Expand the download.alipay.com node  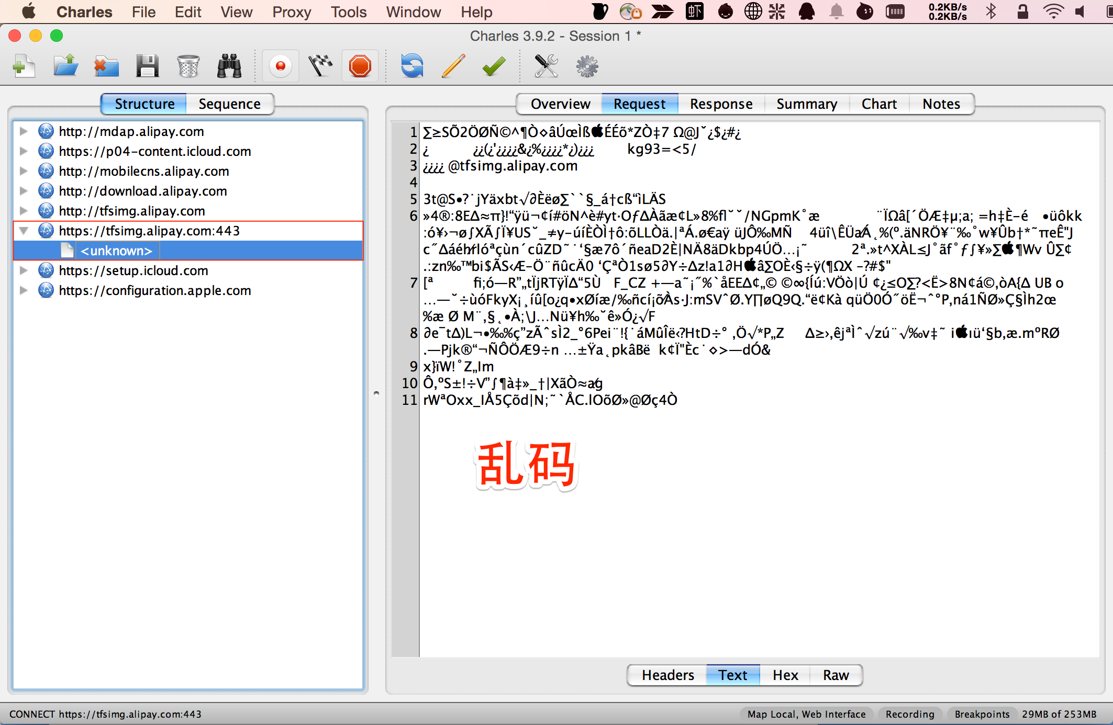23,190
